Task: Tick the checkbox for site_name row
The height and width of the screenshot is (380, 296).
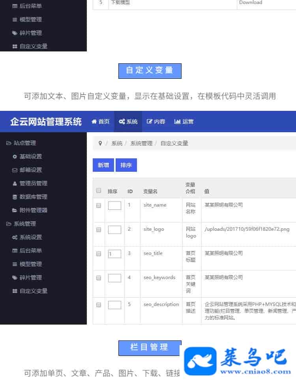Action: click(99, 205)
